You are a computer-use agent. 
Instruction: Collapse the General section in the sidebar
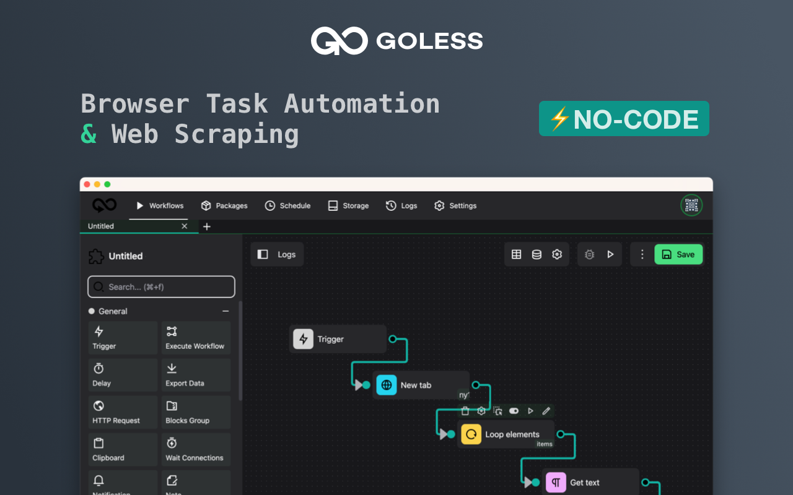coord(225,311)
